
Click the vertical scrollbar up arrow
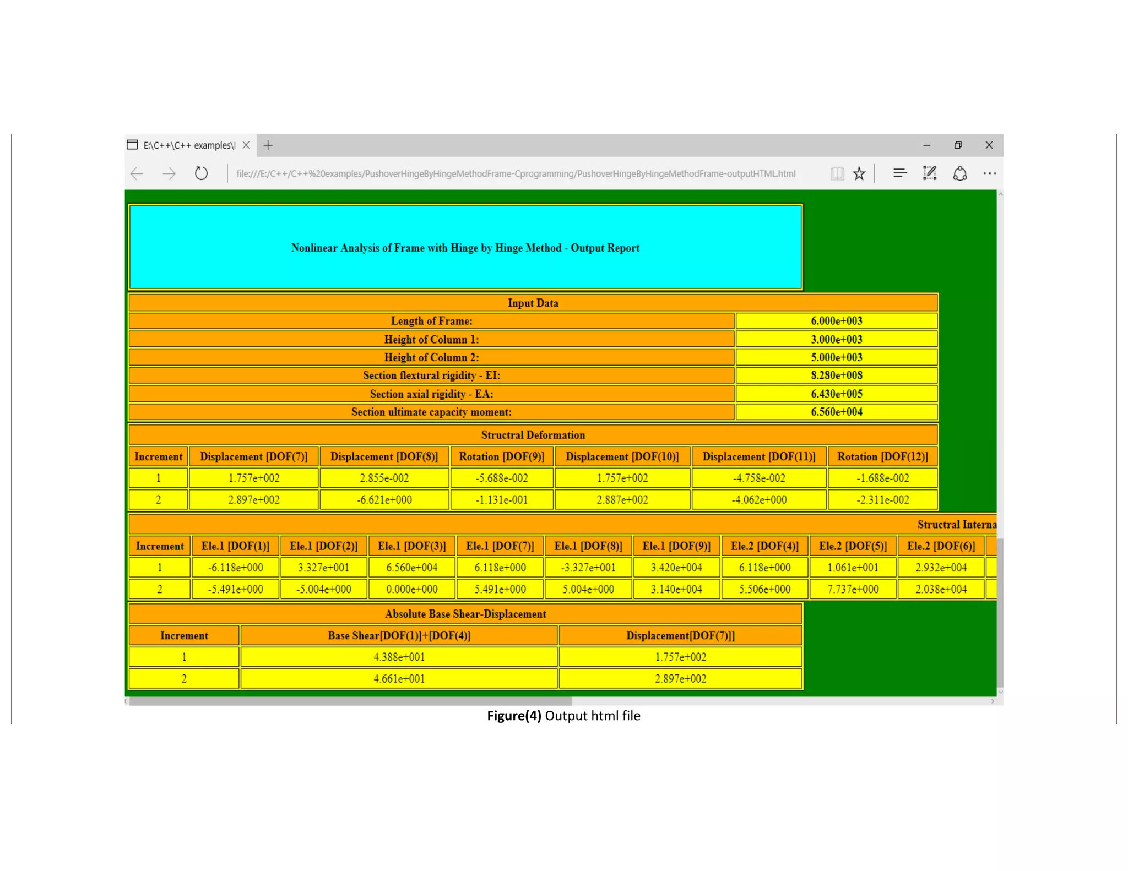click(1000, 194)
